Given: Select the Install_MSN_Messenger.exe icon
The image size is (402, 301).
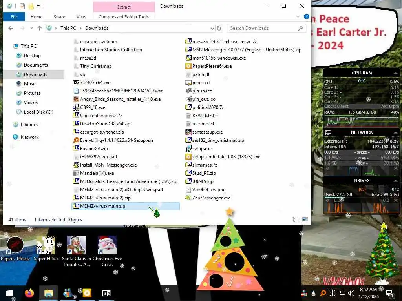Looking at the screenshot, I should point(76,165).
